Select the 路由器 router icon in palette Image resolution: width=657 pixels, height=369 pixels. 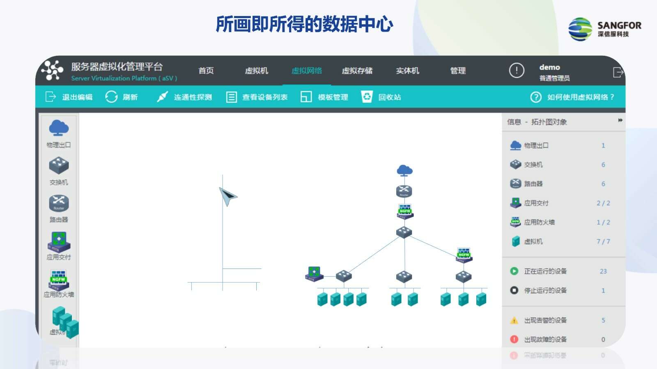(x=59, y=203)
